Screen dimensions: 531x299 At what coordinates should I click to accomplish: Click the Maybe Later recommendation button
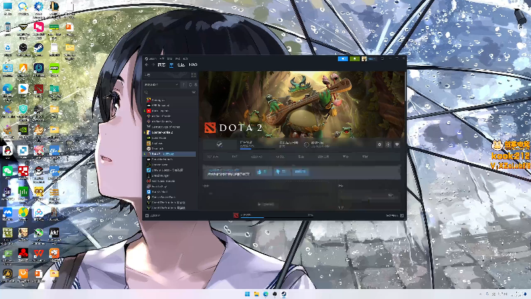click(300, 172)
